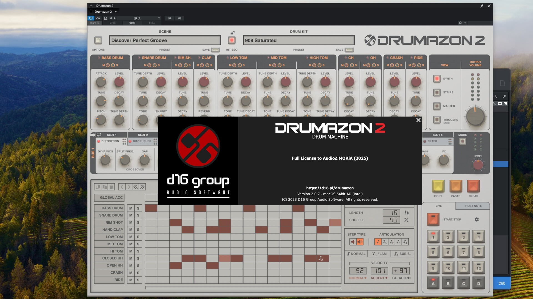Click the trash icon to clear pattern
533x299 pixels.
111,187
